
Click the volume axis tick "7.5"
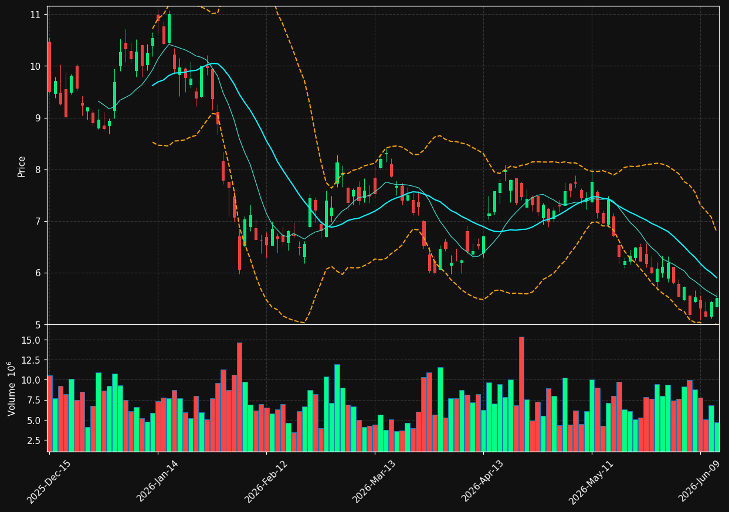point(34,400)
